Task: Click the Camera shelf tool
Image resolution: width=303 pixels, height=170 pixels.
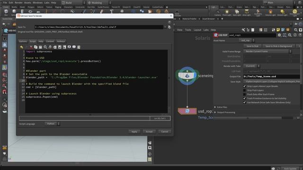Action: point(218,13)
